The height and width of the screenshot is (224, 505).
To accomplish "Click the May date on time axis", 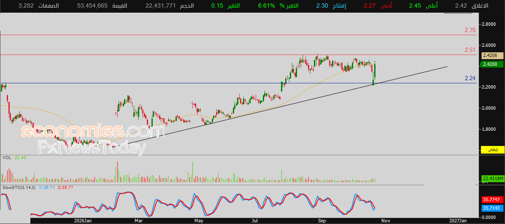I will [199, 221].
